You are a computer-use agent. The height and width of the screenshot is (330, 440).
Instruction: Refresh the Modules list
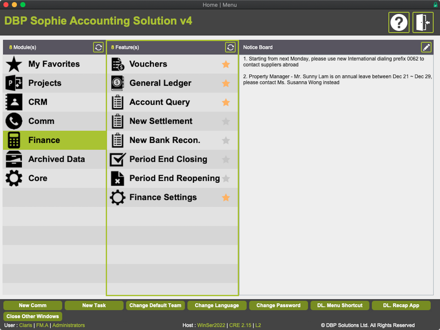coord(98,47)
